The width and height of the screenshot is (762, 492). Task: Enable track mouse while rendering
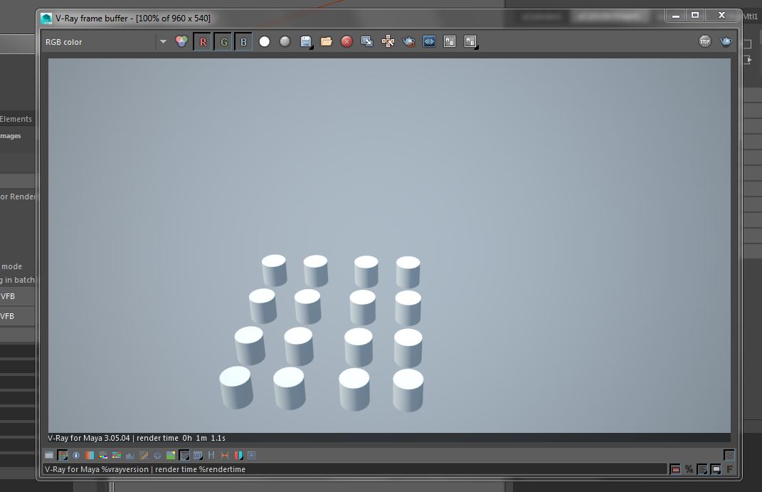388,42
